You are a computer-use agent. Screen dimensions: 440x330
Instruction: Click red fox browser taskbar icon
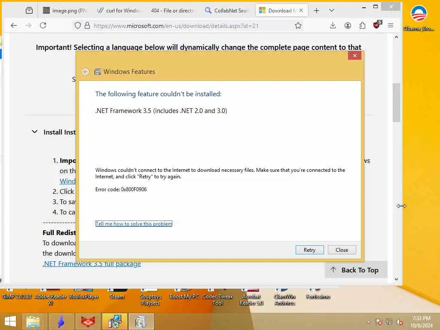88,321
